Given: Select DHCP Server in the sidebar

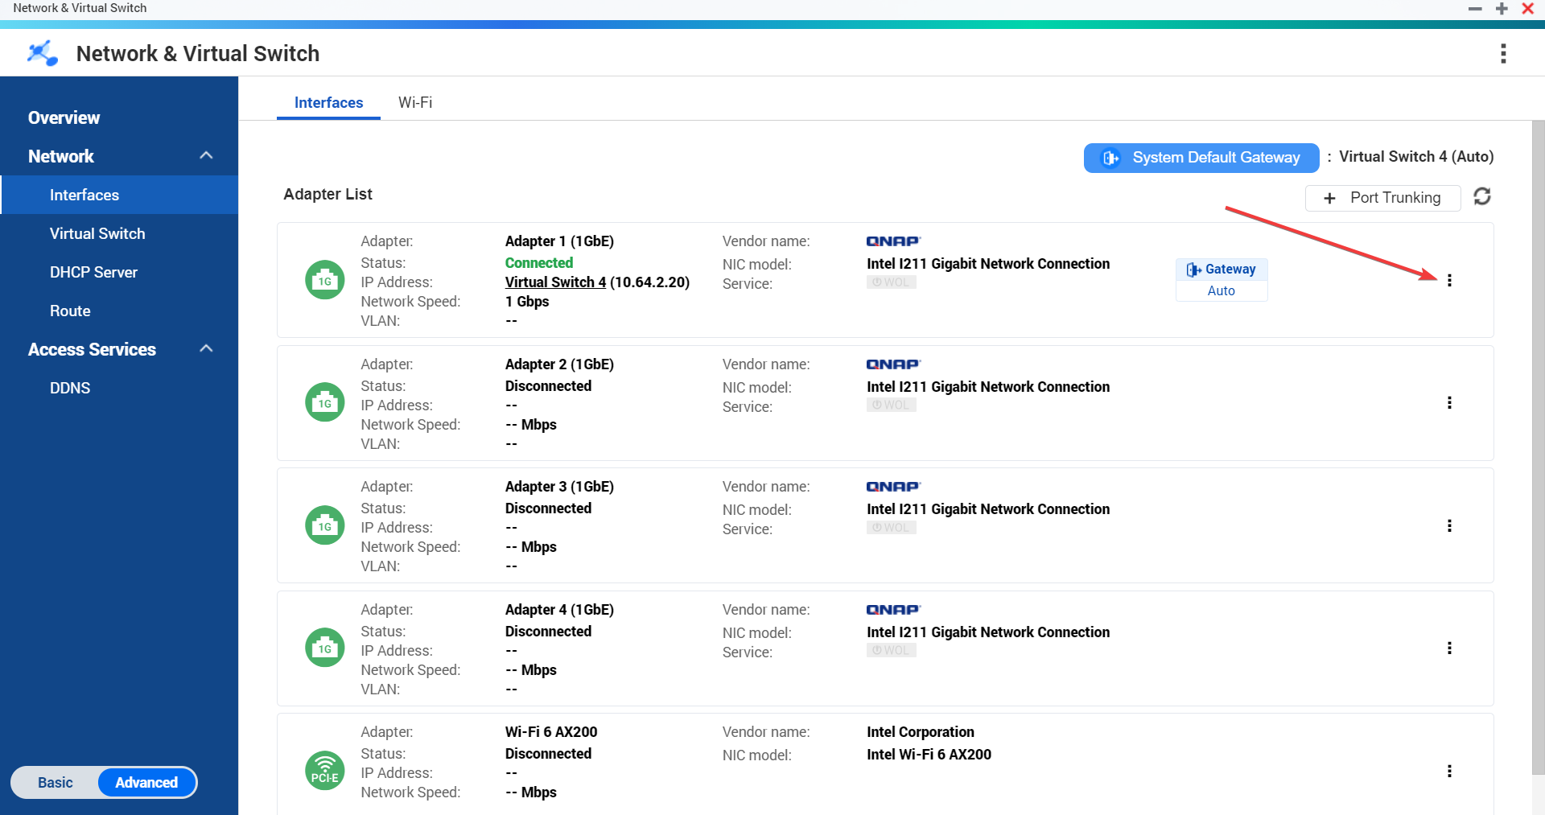Looking at the screenshot, I should 93,272.
